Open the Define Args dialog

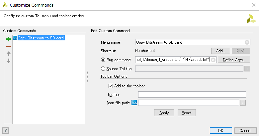coord(234,60)
